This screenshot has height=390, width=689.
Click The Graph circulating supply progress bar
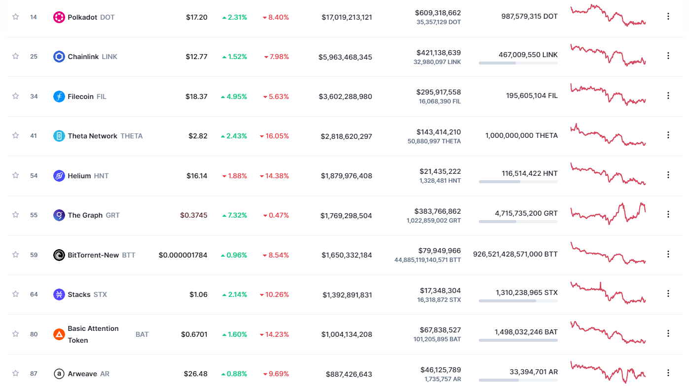[518, 222]
